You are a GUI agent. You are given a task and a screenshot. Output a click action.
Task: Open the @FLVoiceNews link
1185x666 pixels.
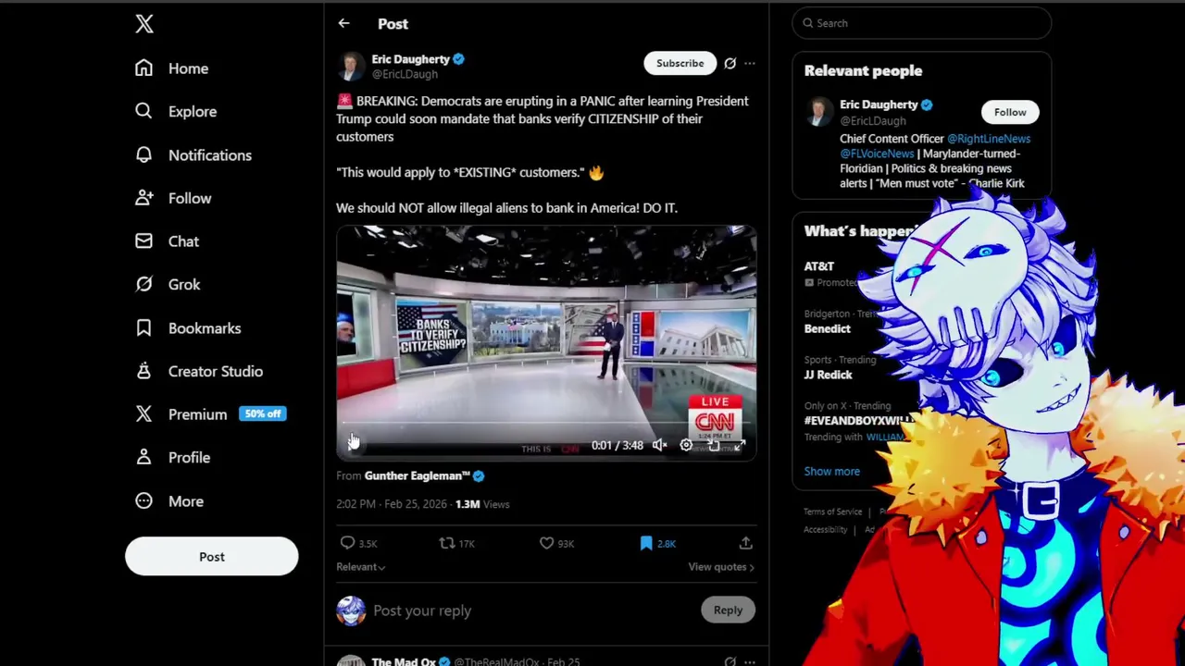click(877, 154)
